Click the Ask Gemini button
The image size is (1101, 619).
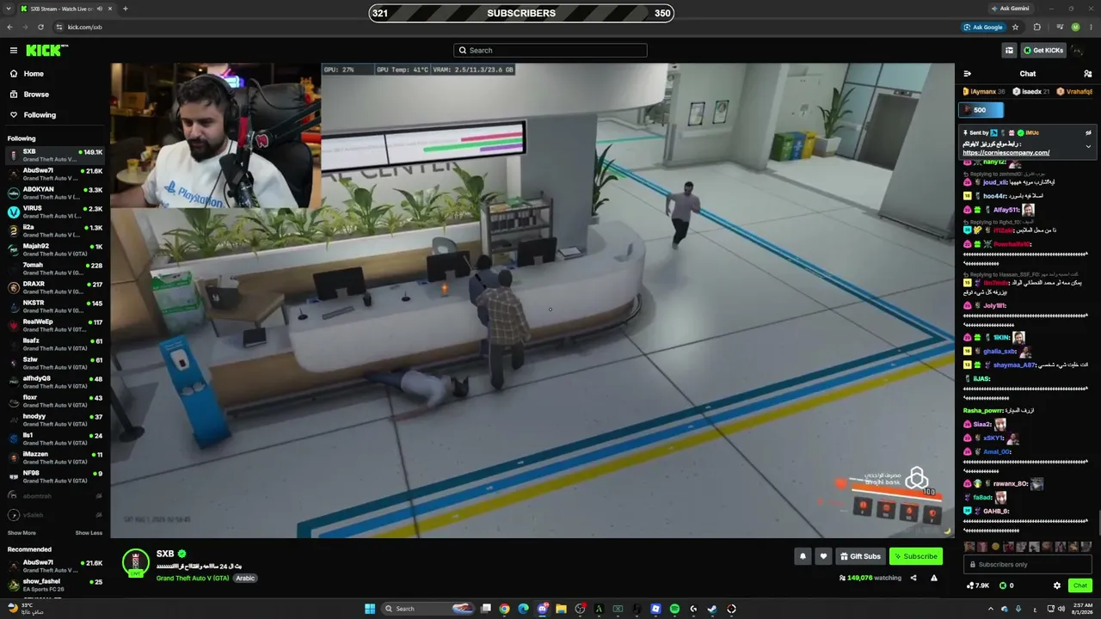(1010, 9)
